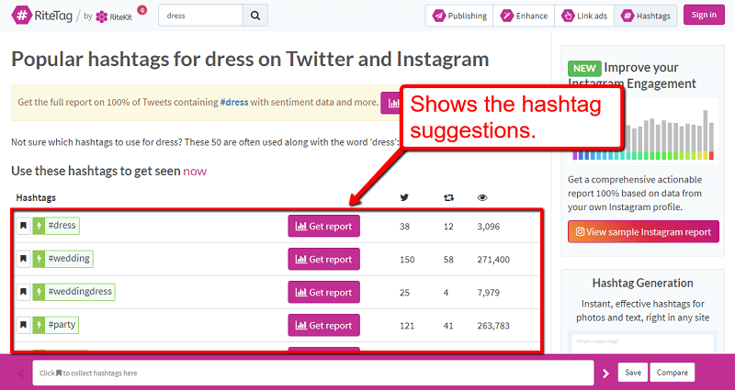Viewport: 735px width, 390px height.
Task: Click the Sign in button
Action: [704, 15]
